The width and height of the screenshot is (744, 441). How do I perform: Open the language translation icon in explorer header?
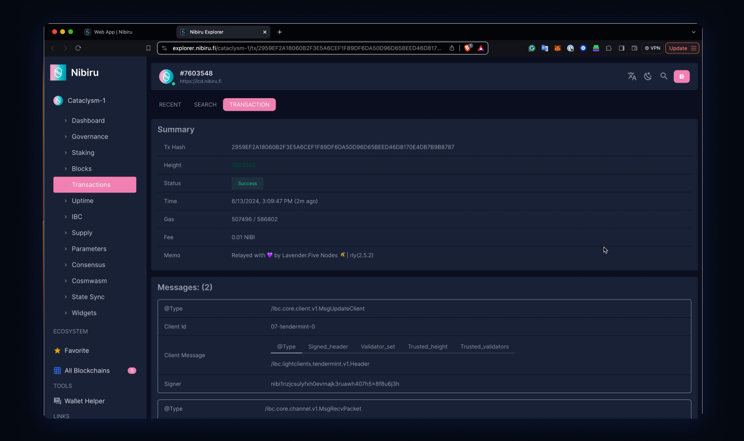[x=632, y=76]
